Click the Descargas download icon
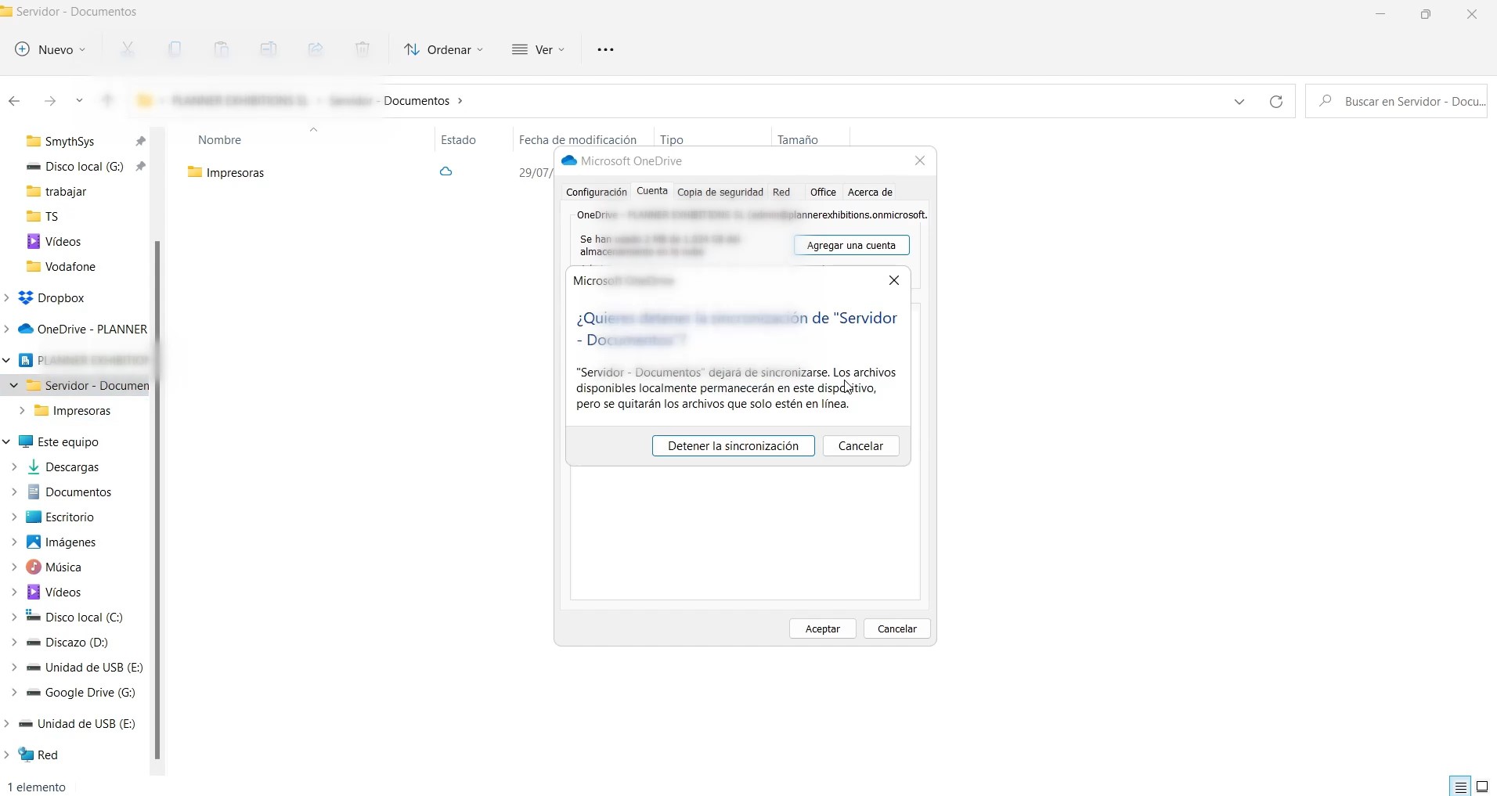The width and height of the screenshot is (1497, 796). coord(34,466)
